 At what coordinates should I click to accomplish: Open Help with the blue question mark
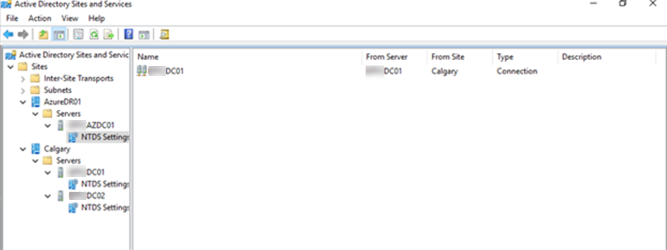(x=128, y=35)
